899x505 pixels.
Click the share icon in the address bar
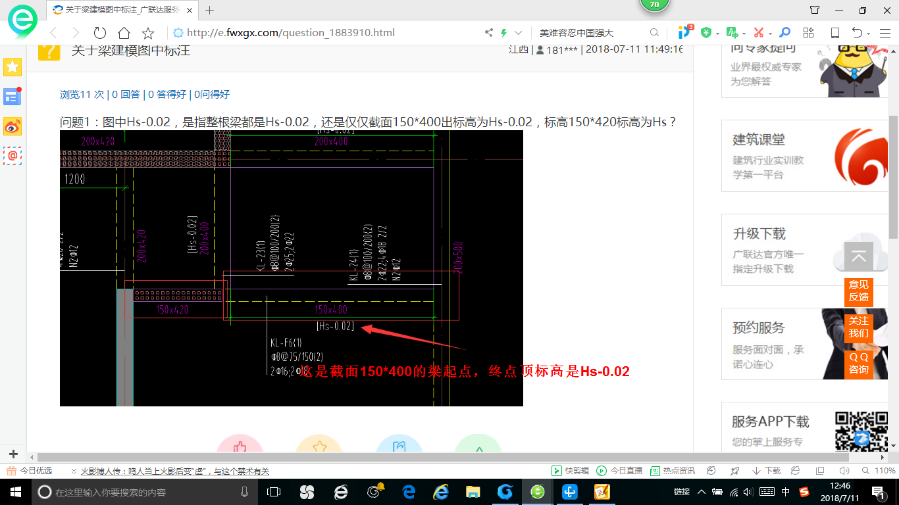tap(488, 33)
